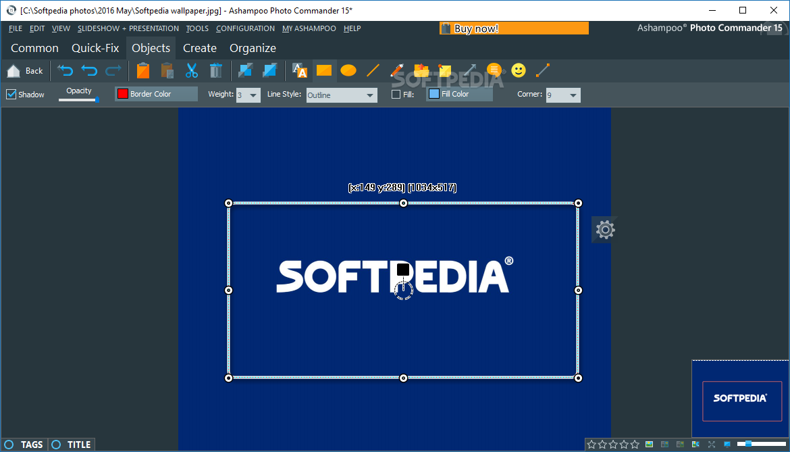This screenshot has height=452, width=790.
Task: Click the Redo arrow icon
Action: point(113,70)
